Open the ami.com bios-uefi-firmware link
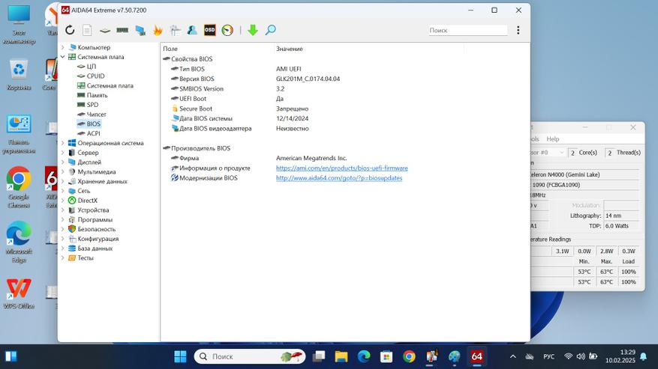Screen dimensions: 658x369 [341, 168]
